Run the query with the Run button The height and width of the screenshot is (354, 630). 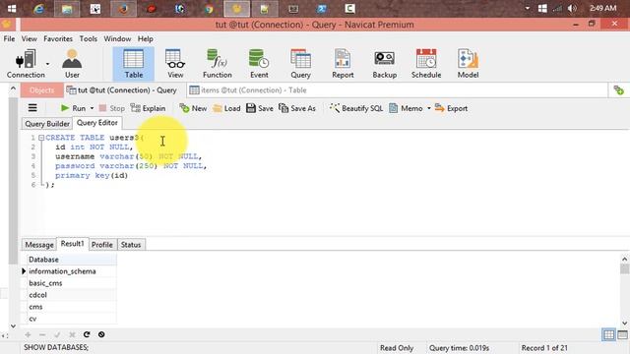[x=73, y=108]
